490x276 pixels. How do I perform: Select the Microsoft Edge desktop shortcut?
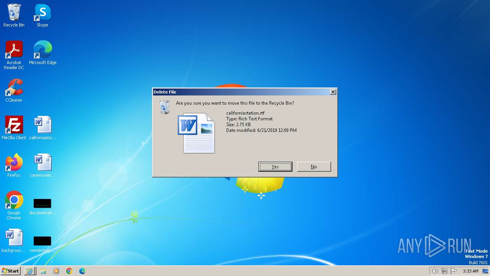point(42,53)
